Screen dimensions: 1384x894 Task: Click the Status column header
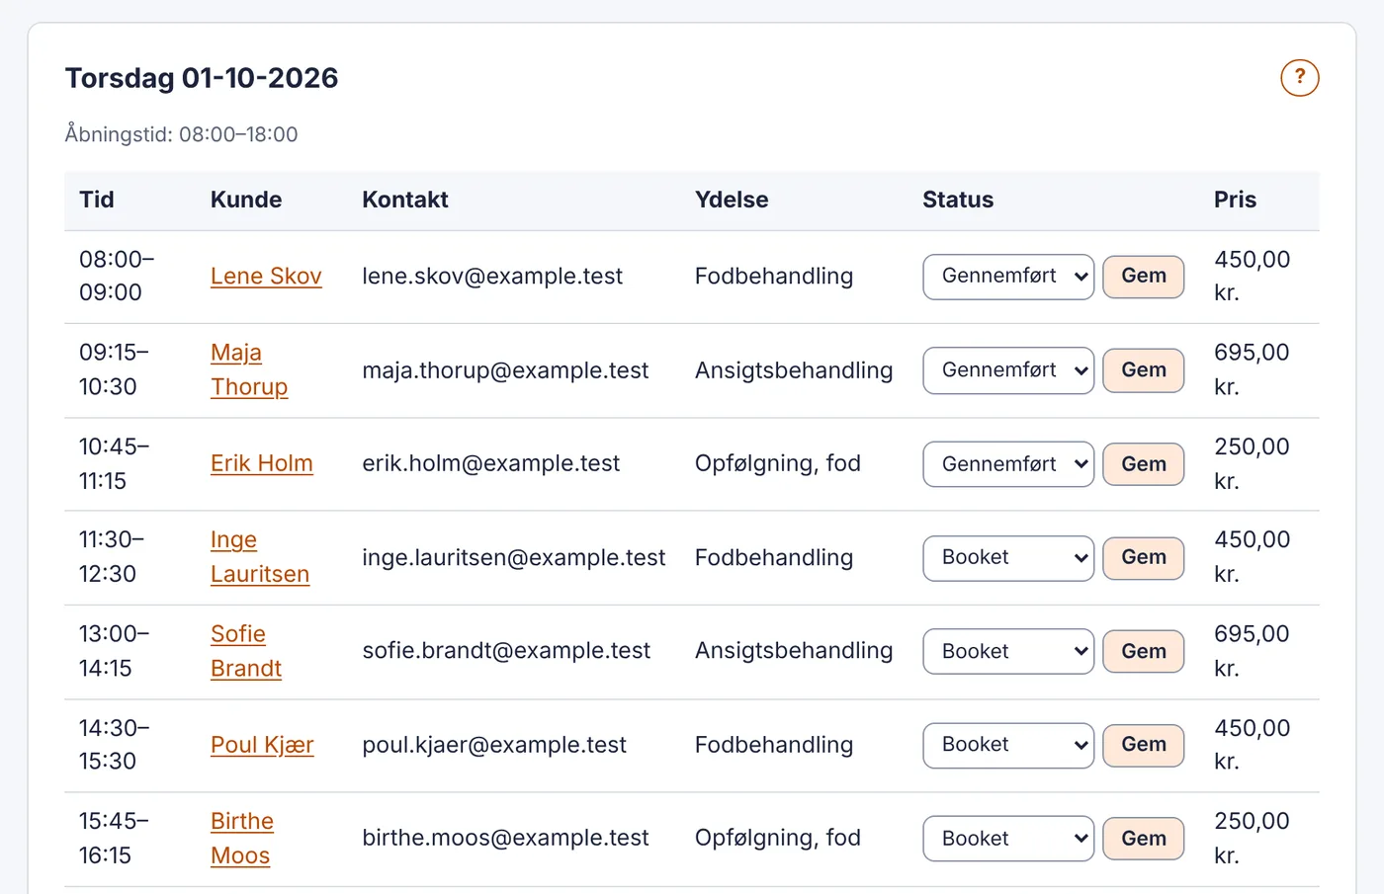pyautogui.click(x=958, y=200)
